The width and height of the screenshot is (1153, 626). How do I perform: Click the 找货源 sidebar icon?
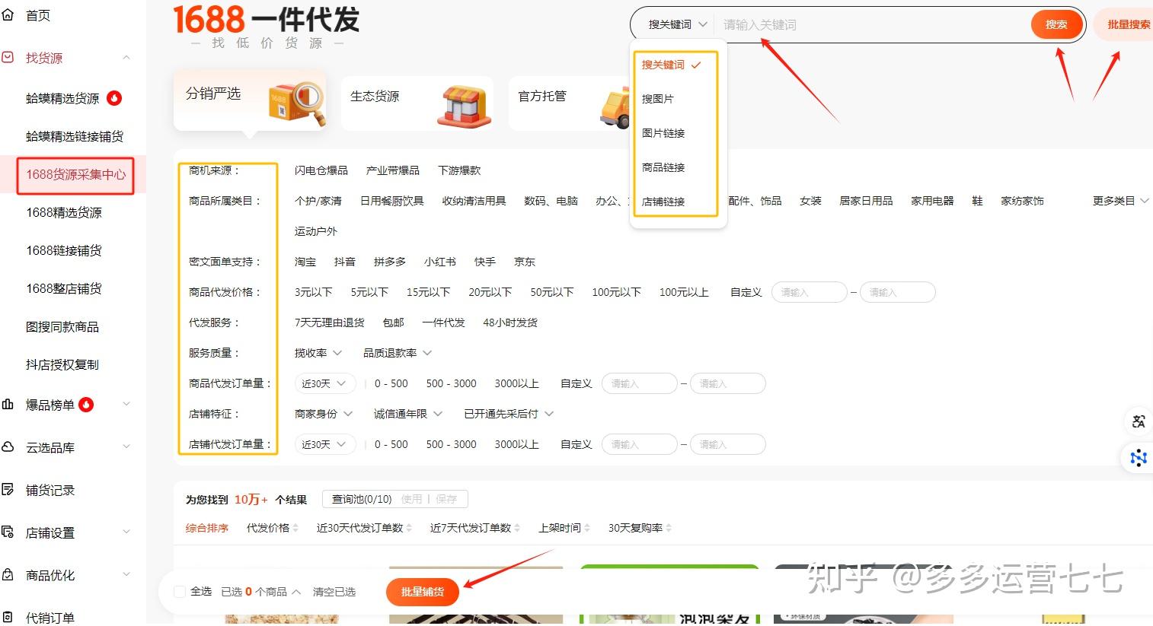point(8,57)
